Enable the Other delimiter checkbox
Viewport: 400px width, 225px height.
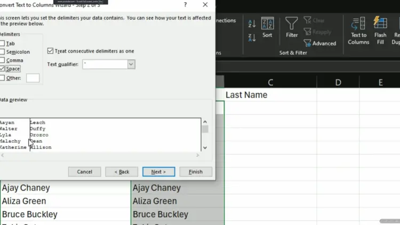[x=2, y=78]
